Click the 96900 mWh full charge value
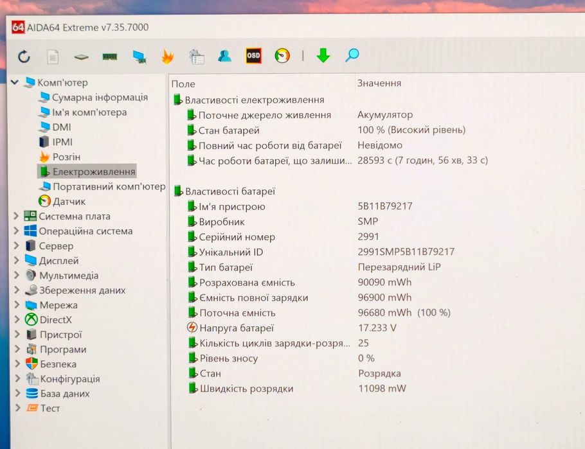The height and width of the screenshot is (449, 585). point(384,297)
